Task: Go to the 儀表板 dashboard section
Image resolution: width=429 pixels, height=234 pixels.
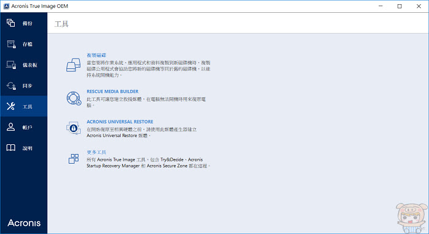Action: click(x=30, y=65)
